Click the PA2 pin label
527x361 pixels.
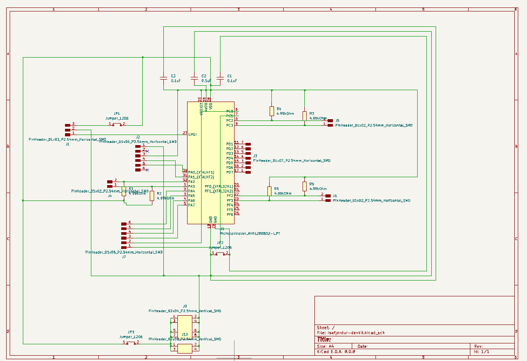coord(191,182)
